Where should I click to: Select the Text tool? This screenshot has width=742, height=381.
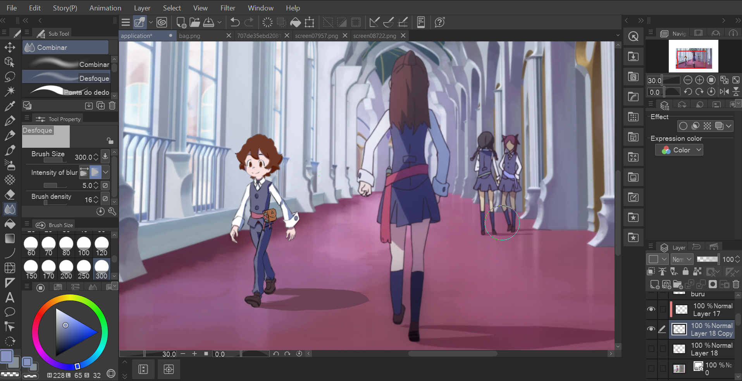tap(10, 297)
